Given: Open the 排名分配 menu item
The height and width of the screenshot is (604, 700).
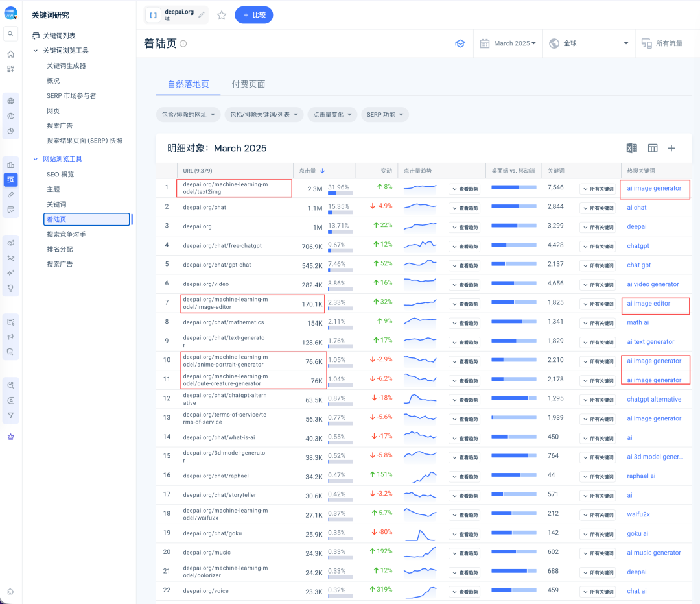Looking at the screenshot, I should coord(60,249).
